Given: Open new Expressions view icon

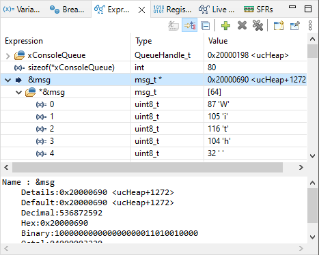Looking at the screenshot, I should pyautogui.click(x=279, y=25).
